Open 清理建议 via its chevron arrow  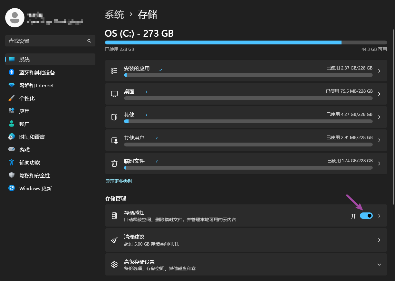coord(379,240)
